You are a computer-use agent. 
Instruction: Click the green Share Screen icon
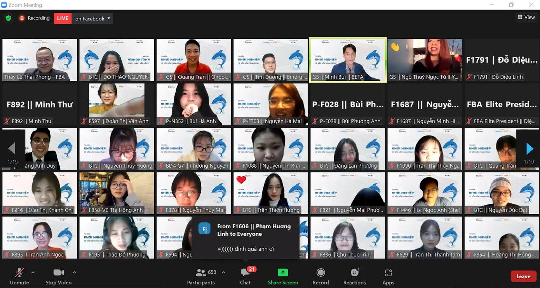(283, 272)
